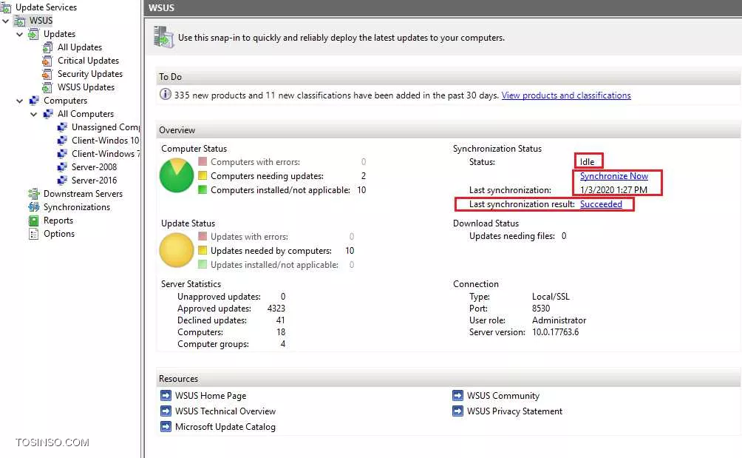Image resolution: width=742 pixels, height=458 pixels.
Task: Click the Overview section header
Action: pyautogui.click(x=448, y=129)
